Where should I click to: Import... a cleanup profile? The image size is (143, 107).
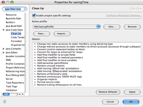(62, 34)
